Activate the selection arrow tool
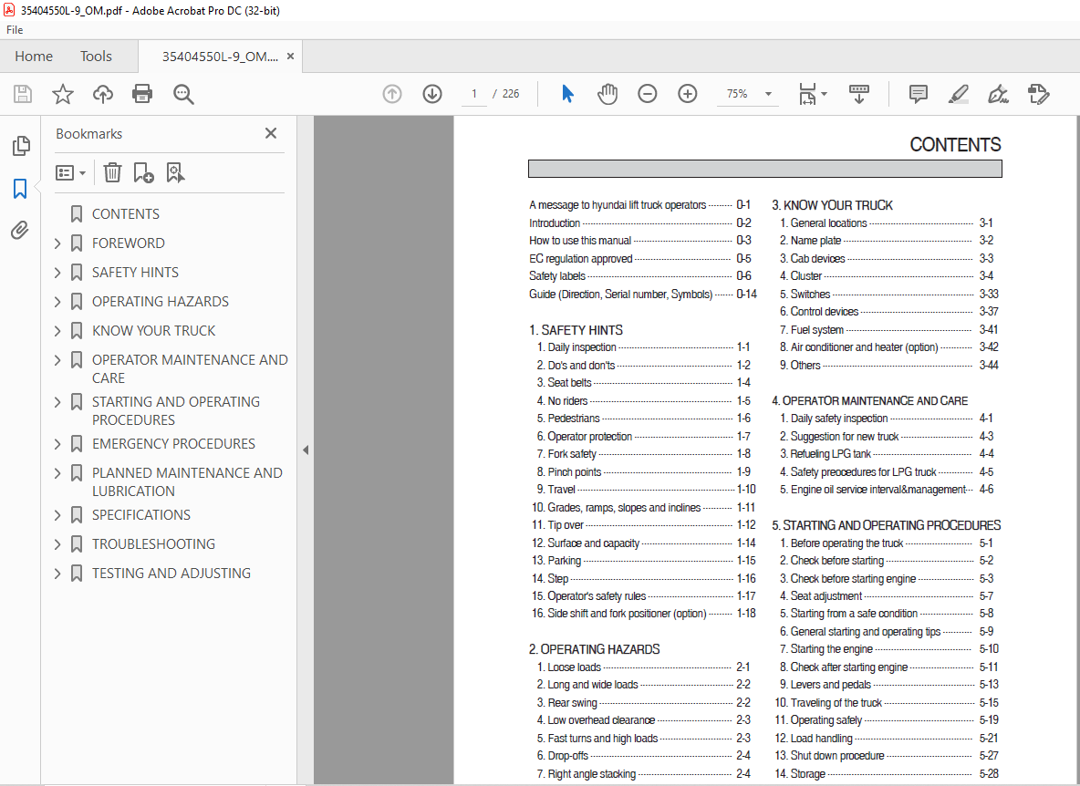The image size is (1080, 786). click(x=567, y=94)
